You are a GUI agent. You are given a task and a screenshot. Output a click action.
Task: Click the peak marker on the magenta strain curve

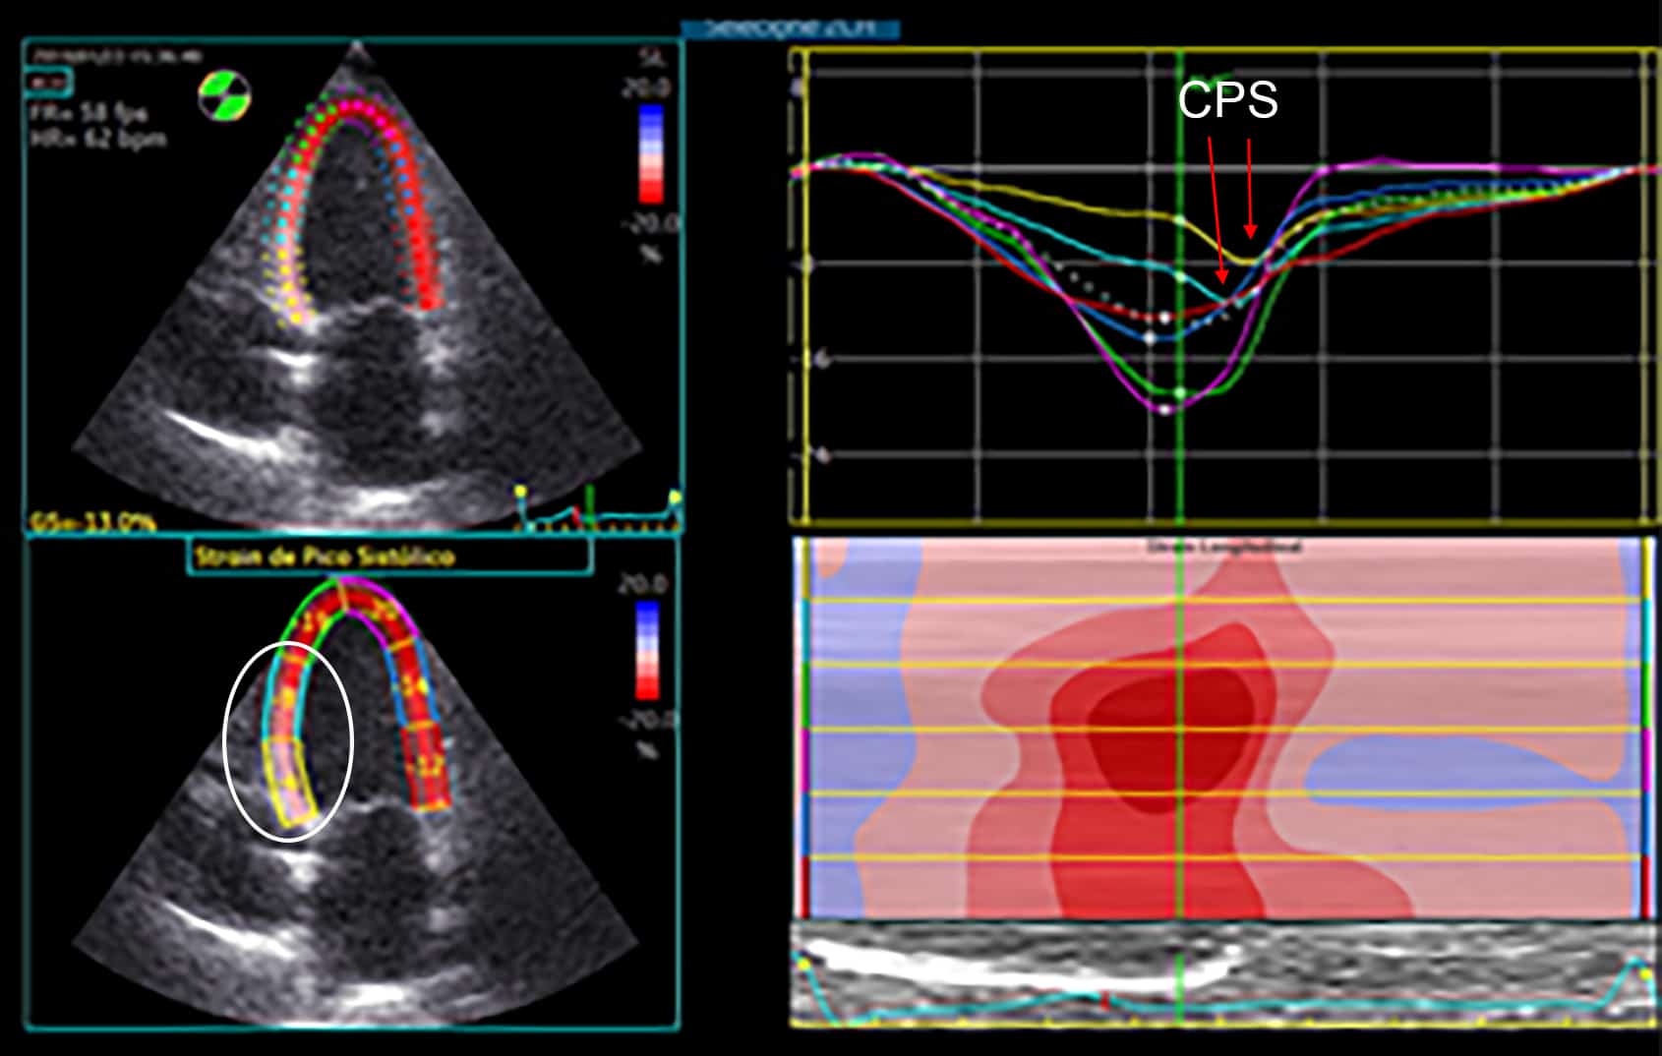tap(1166, 409)
